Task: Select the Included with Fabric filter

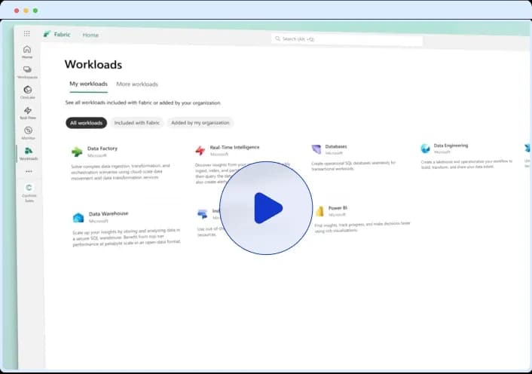Action: (x=136, y=123)
